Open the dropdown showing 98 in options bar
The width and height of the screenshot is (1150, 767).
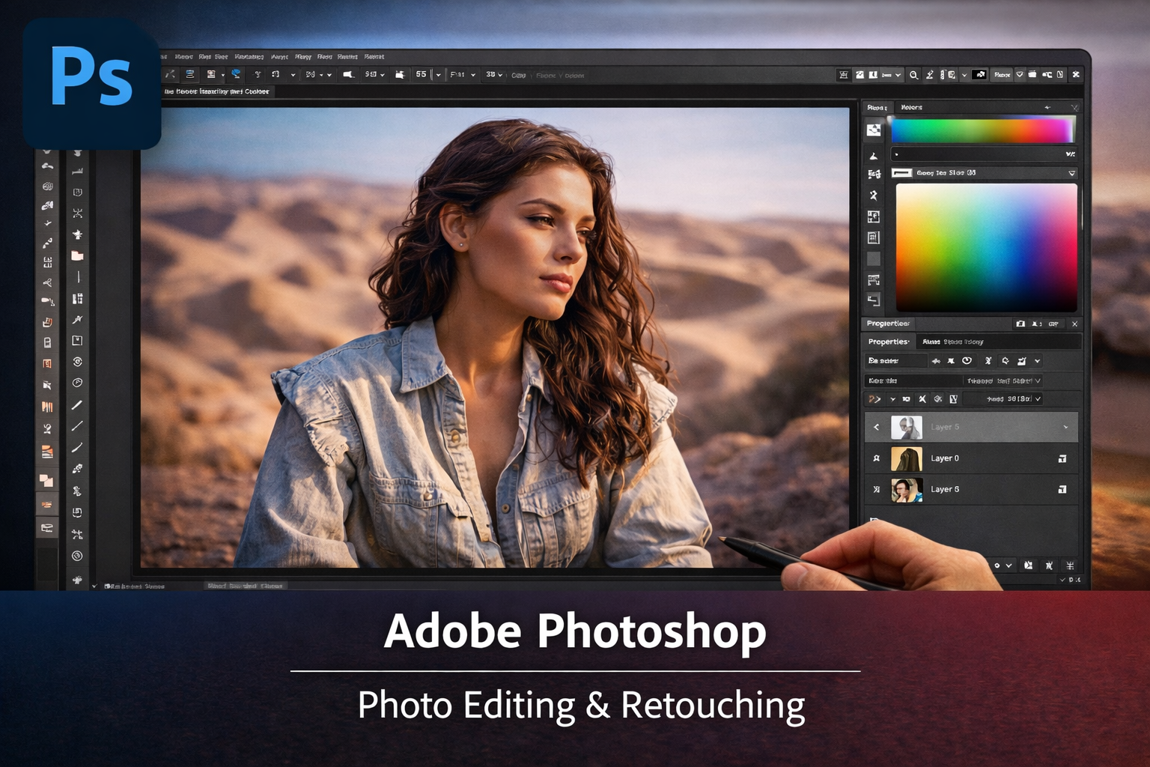point(374,75)
